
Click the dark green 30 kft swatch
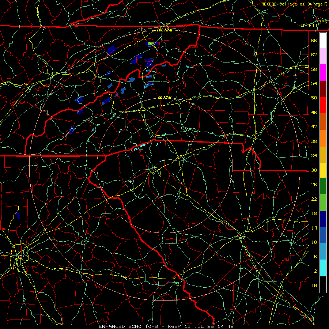coord(323,186)
